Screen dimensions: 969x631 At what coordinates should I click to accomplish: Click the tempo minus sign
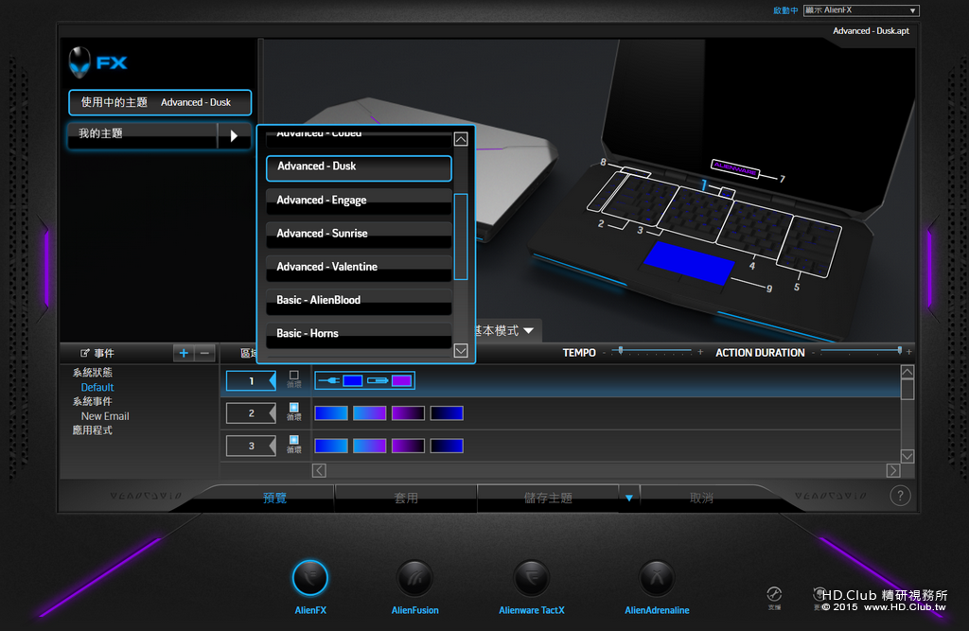[x=604, y=353]
